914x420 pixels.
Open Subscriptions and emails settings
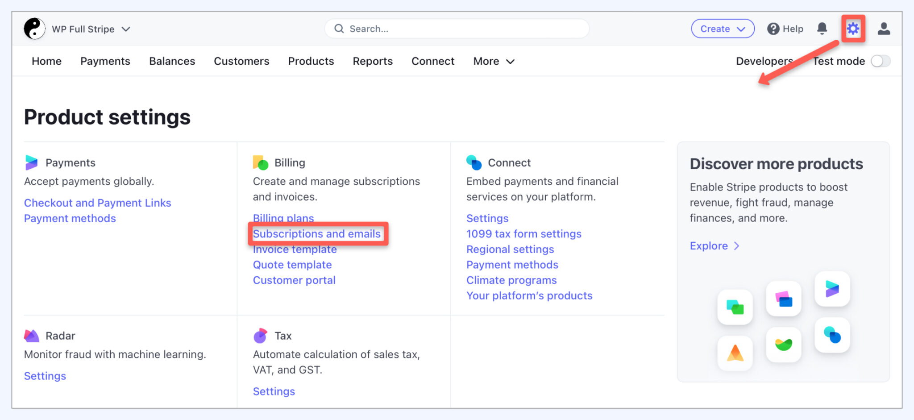point(316,233)
